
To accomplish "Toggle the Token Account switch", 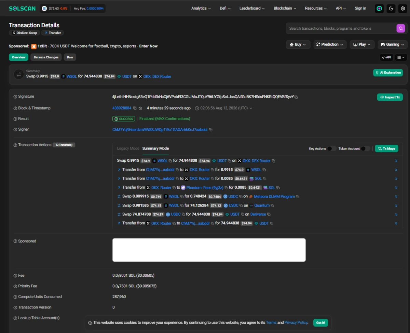I will click(x=365, y=148).
